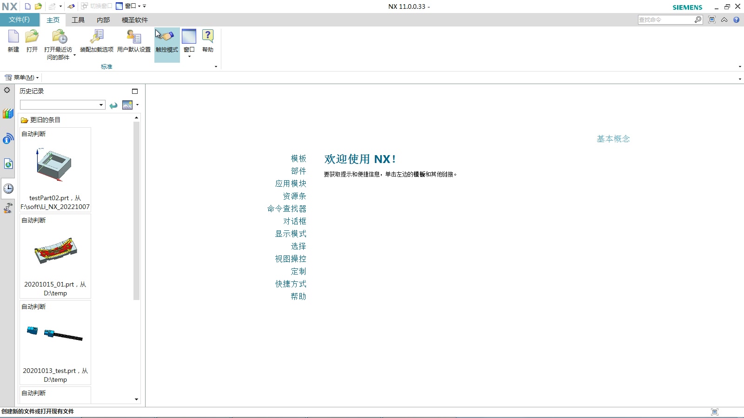Click the history list scroll down arrow
Viewport: 744px width, 418px height.
click(136, 399)
